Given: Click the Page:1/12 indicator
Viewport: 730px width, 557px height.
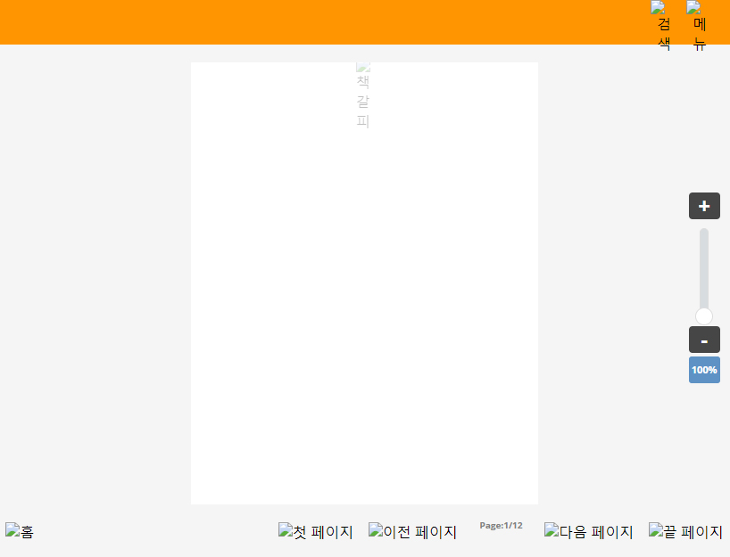Looking at the screenshot, I should pos(501,526).
